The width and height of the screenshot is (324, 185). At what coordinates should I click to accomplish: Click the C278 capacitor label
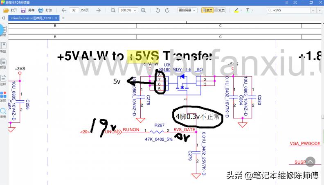tap(148, 100)
